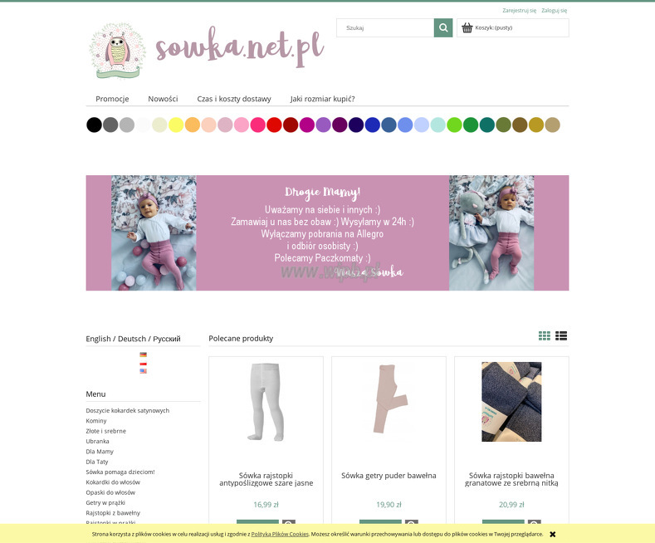This screenshot has width=655, height=543.
Task: Switch to grid view of products
Action: click(545, 335)
